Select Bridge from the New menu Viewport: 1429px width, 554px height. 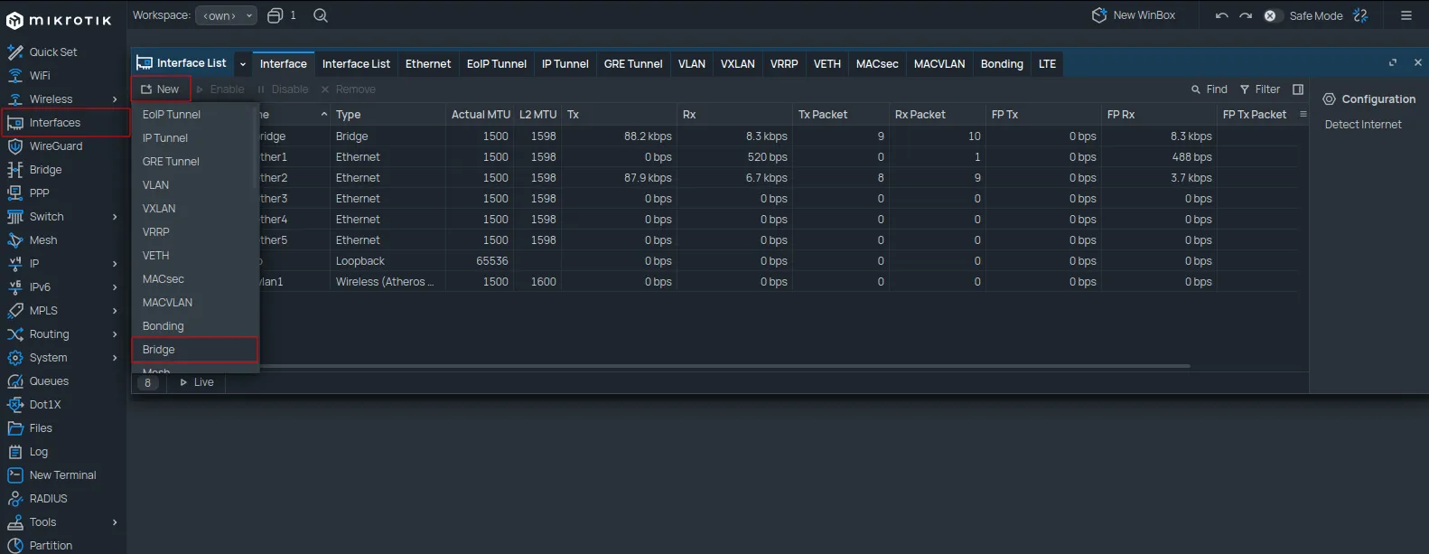(x=159, y=350)
